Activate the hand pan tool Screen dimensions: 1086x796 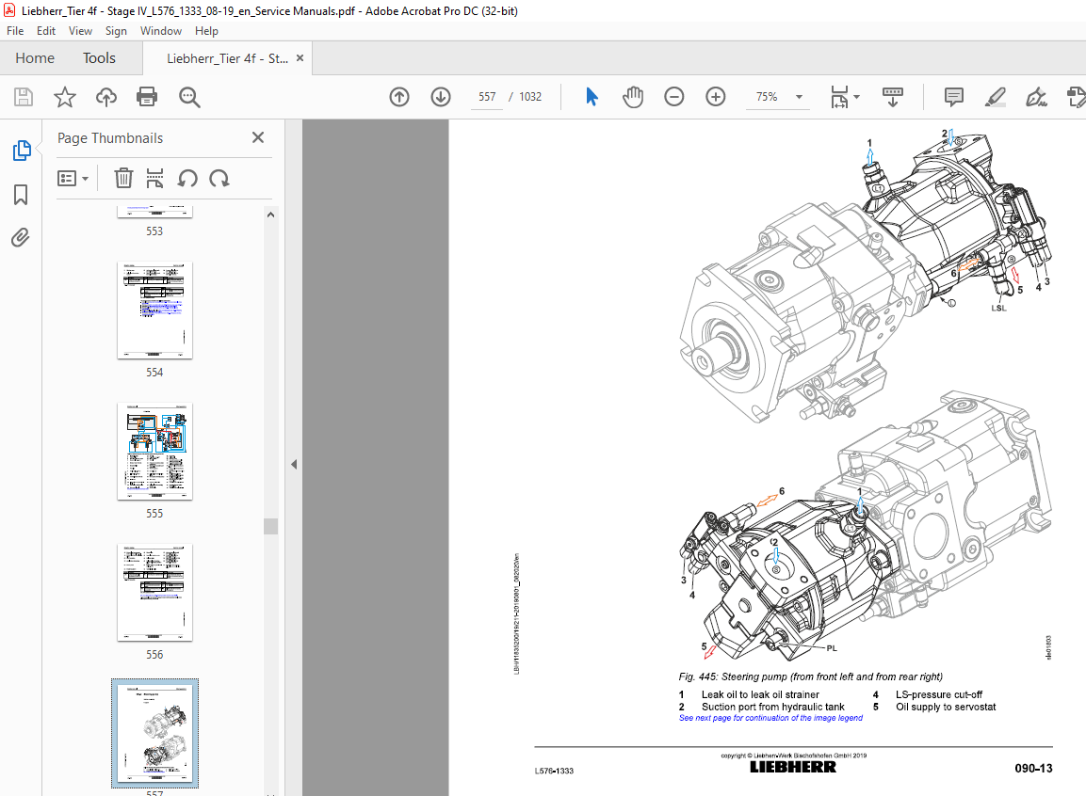(x=632, y=97)
